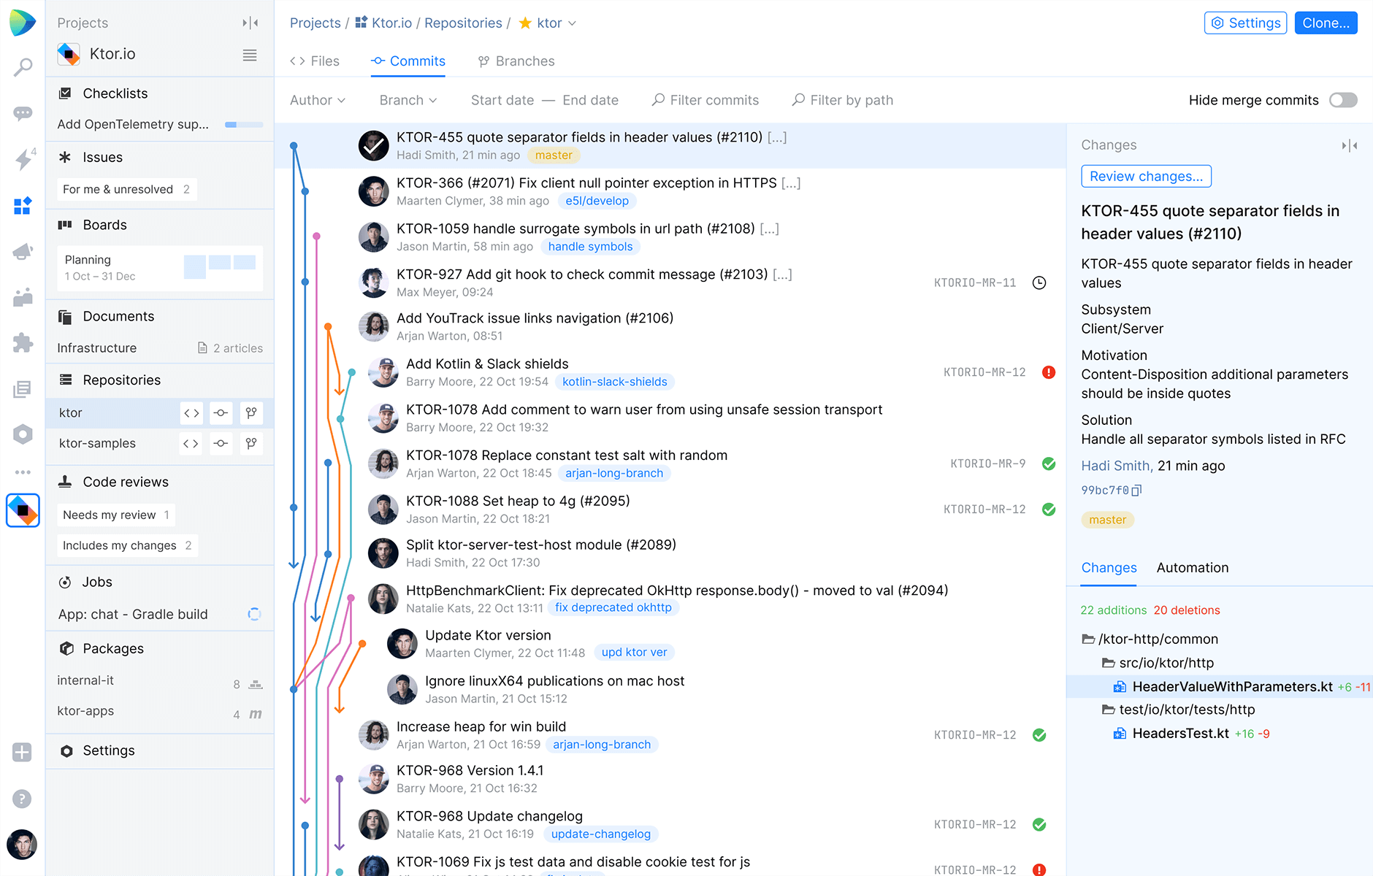
Task: Open the Chats icon in the left sidebar
Action: point(23,113)
